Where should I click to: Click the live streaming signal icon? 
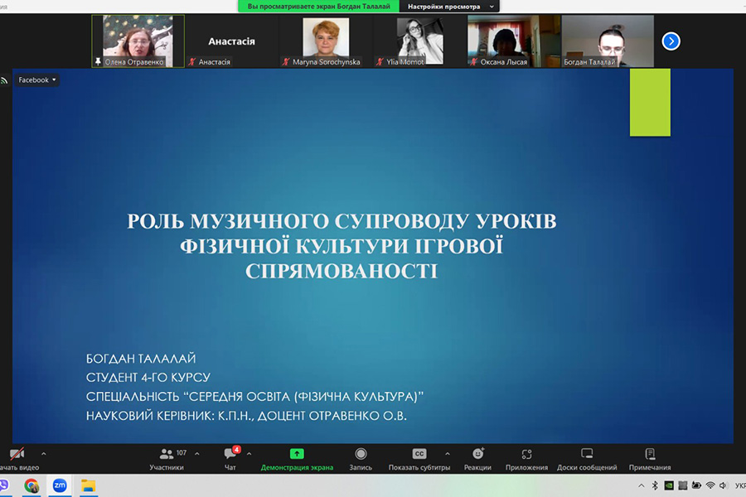pos(4,80)
